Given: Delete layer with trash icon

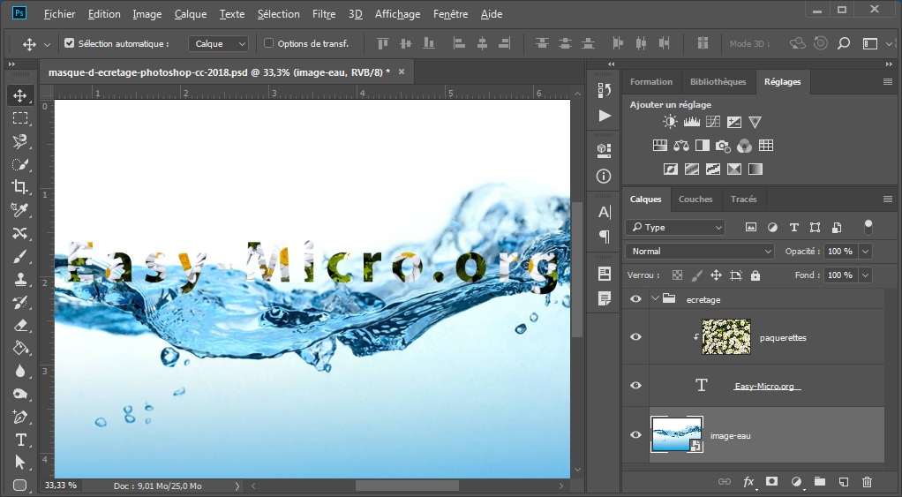Looking at the screenshot, I should [x=867, y=481].
